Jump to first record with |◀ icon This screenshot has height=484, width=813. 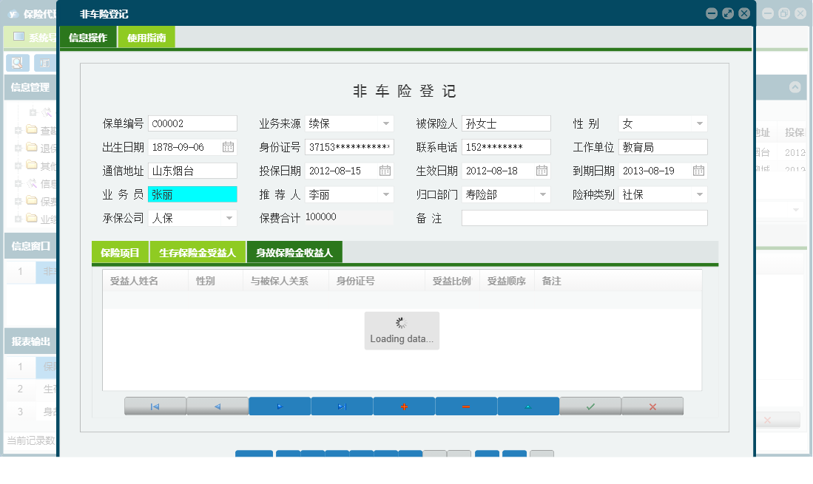tap(155, 406)
